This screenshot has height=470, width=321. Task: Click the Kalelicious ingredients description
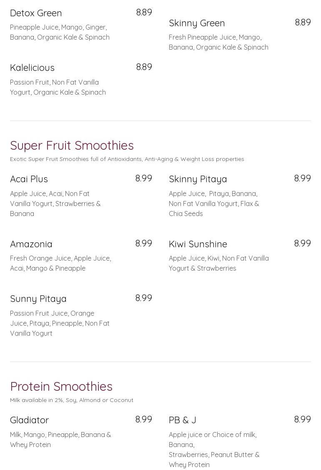pyautogui.click(x=58, y=87)
